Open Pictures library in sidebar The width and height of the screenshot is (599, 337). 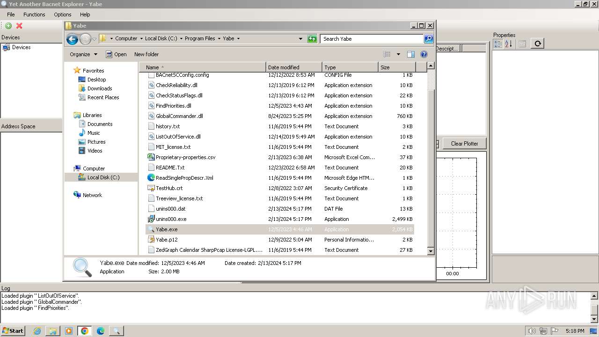[96, 142]
